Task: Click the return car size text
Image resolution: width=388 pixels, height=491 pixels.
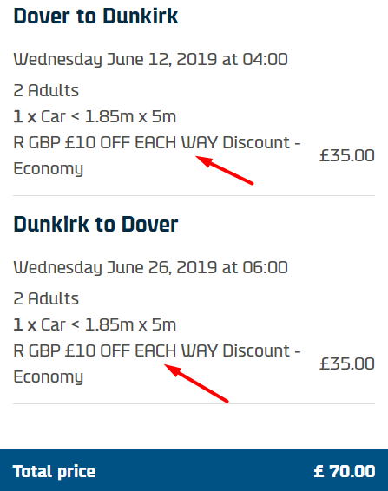Action: 95,324
